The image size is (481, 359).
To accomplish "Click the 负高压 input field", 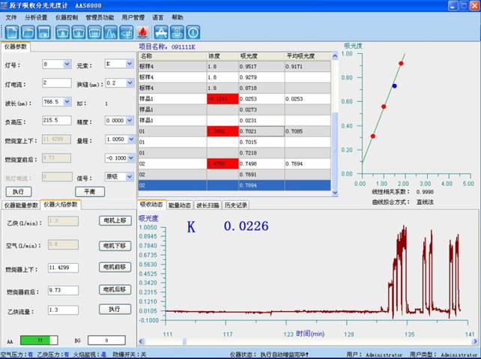I will (x=57, y=120).
